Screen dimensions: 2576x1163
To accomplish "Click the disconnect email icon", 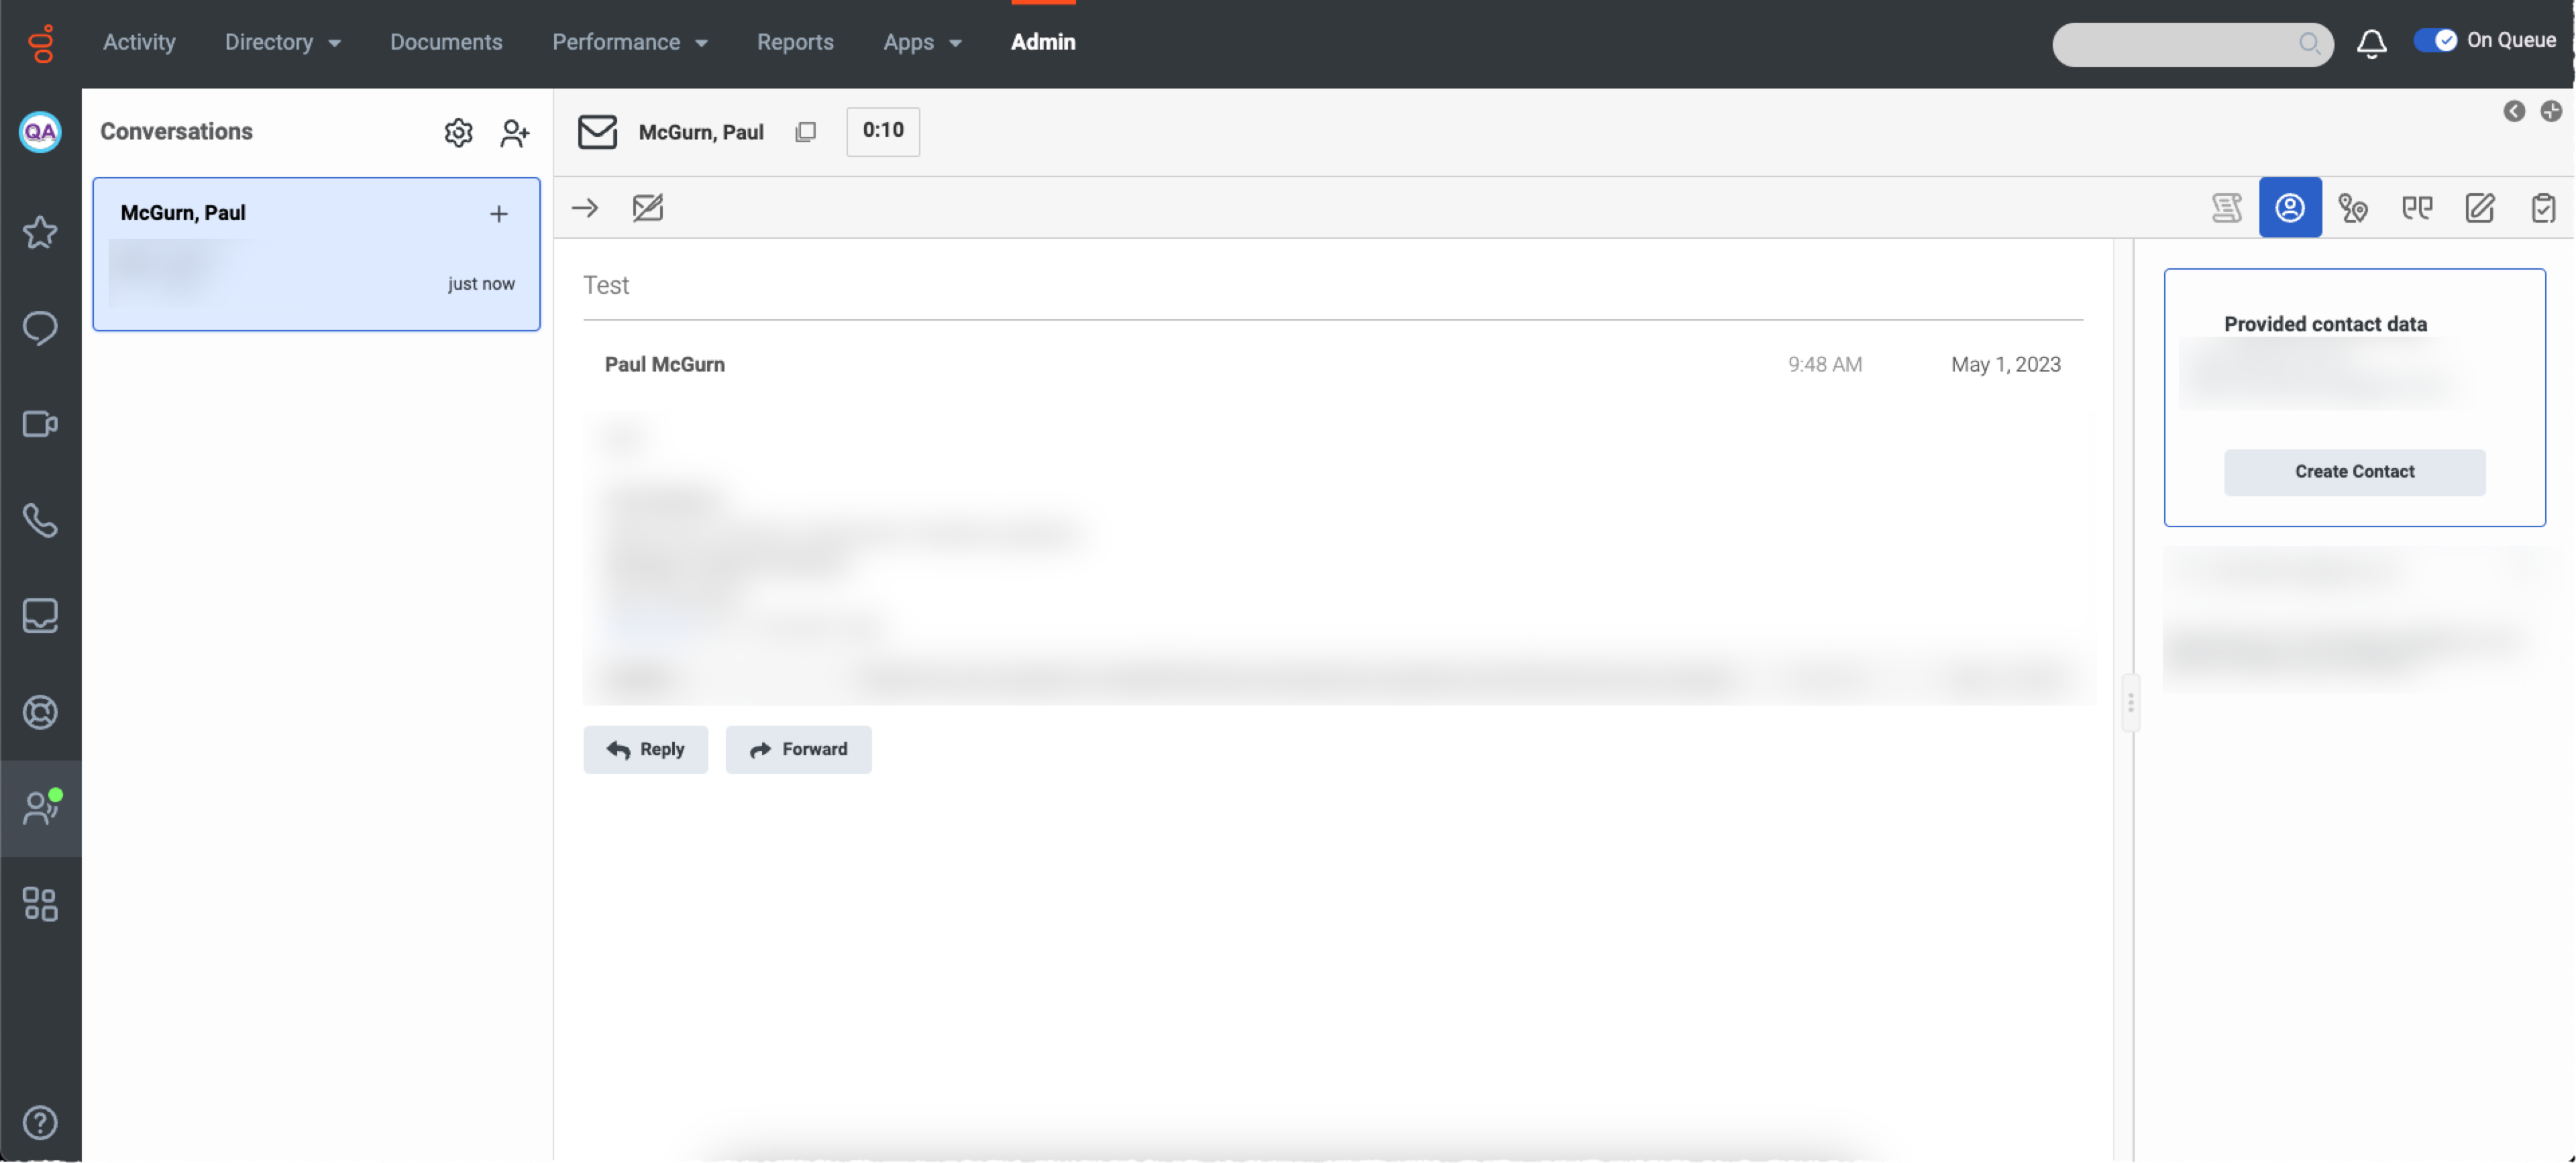I will pyautogui.click(x=648, y=208).
